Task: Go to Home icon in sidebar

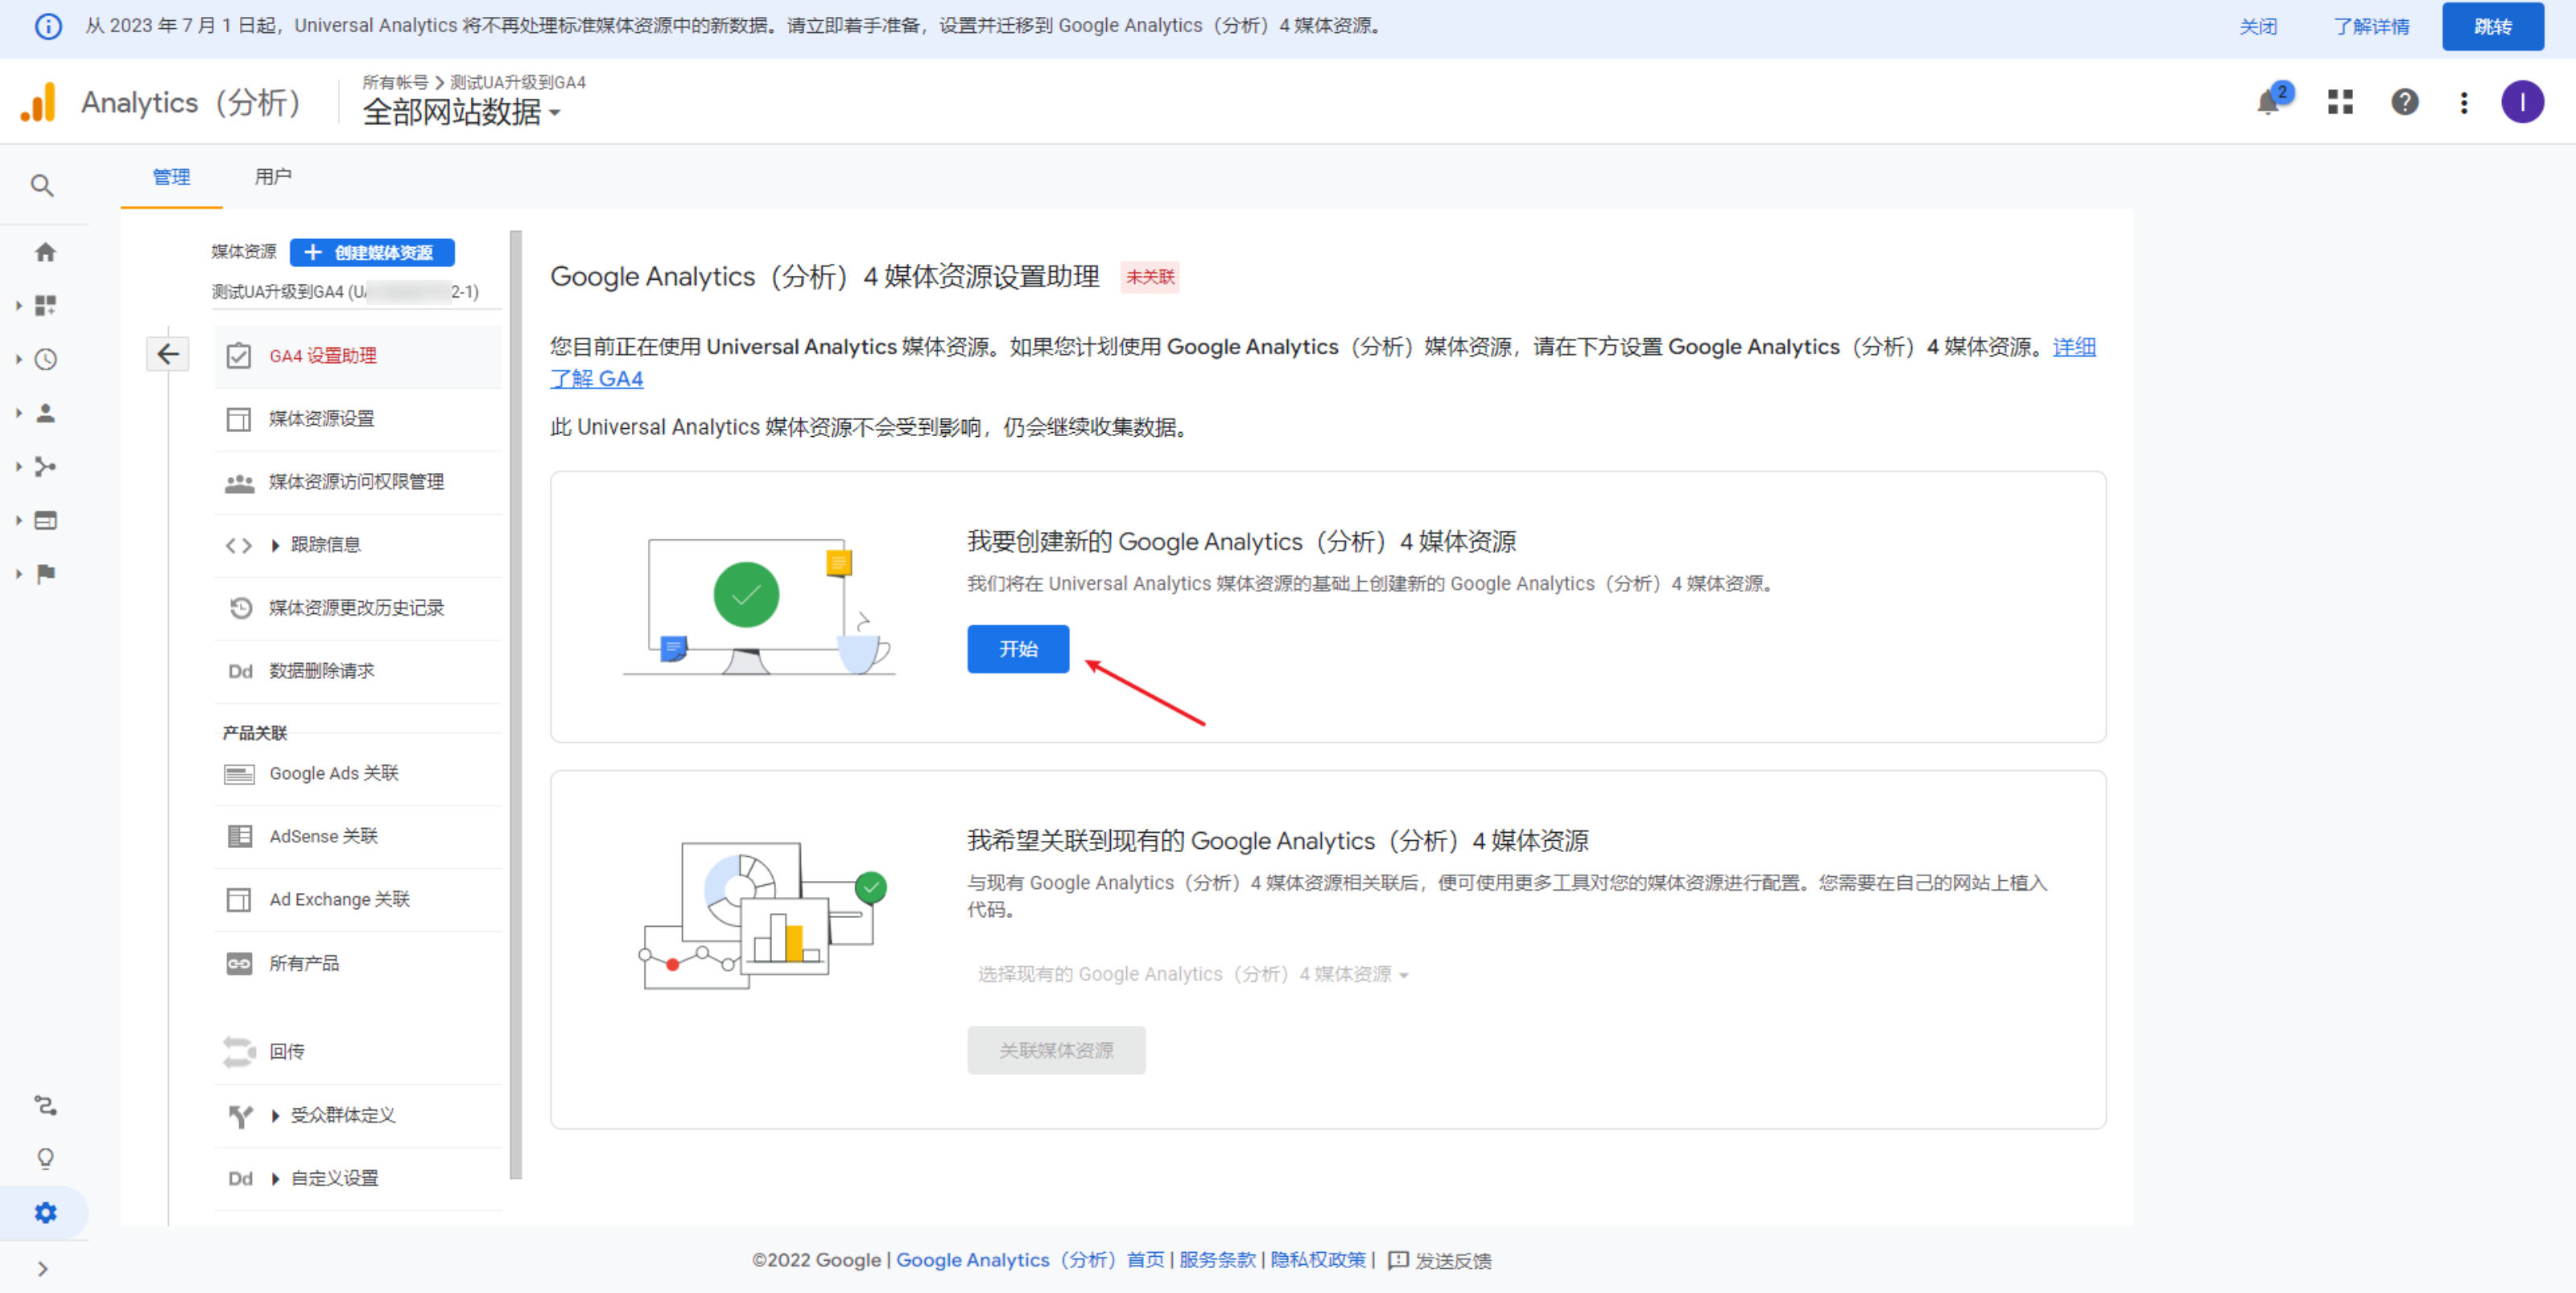Action: 45,252
